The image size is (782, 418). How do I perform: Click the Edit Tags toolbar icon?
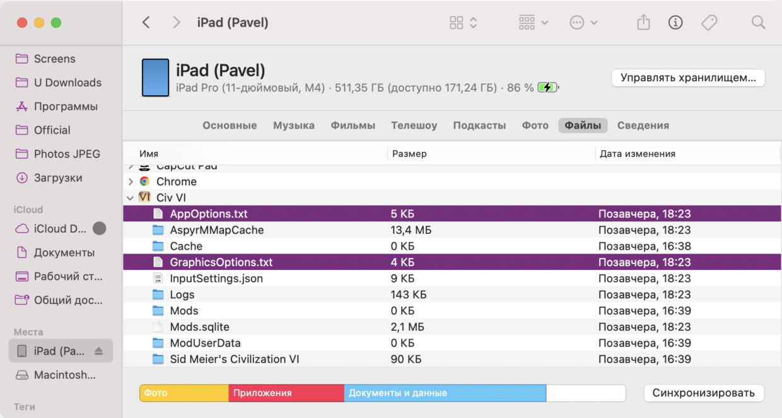(x=709, y=23)
